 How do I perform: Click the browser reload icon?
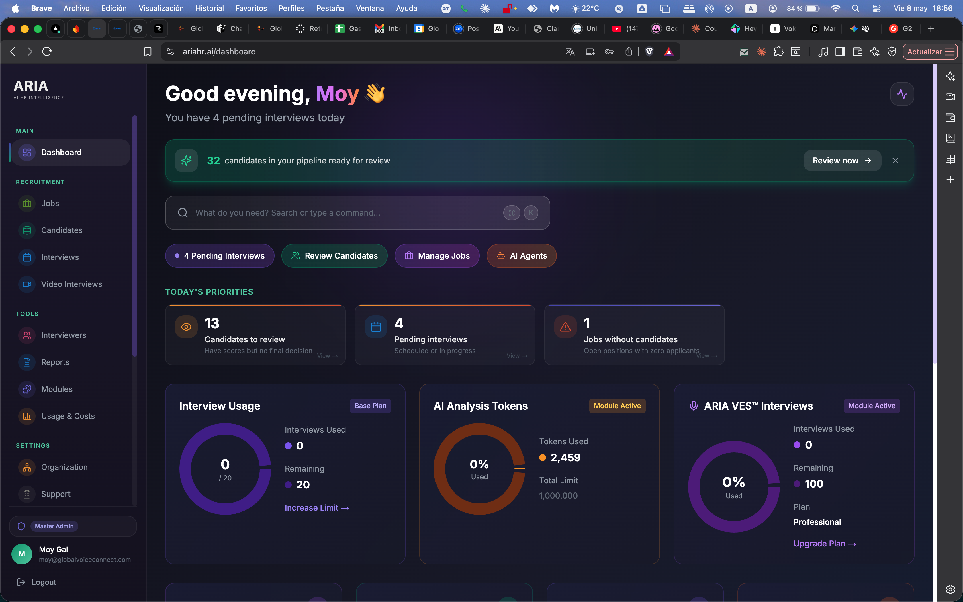coord(47,51)
